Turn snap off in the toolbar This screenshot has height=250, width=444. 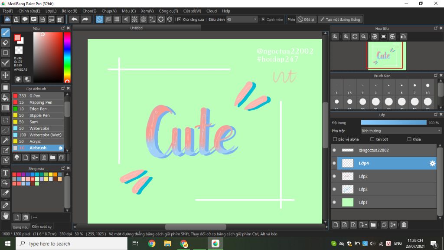99,19
